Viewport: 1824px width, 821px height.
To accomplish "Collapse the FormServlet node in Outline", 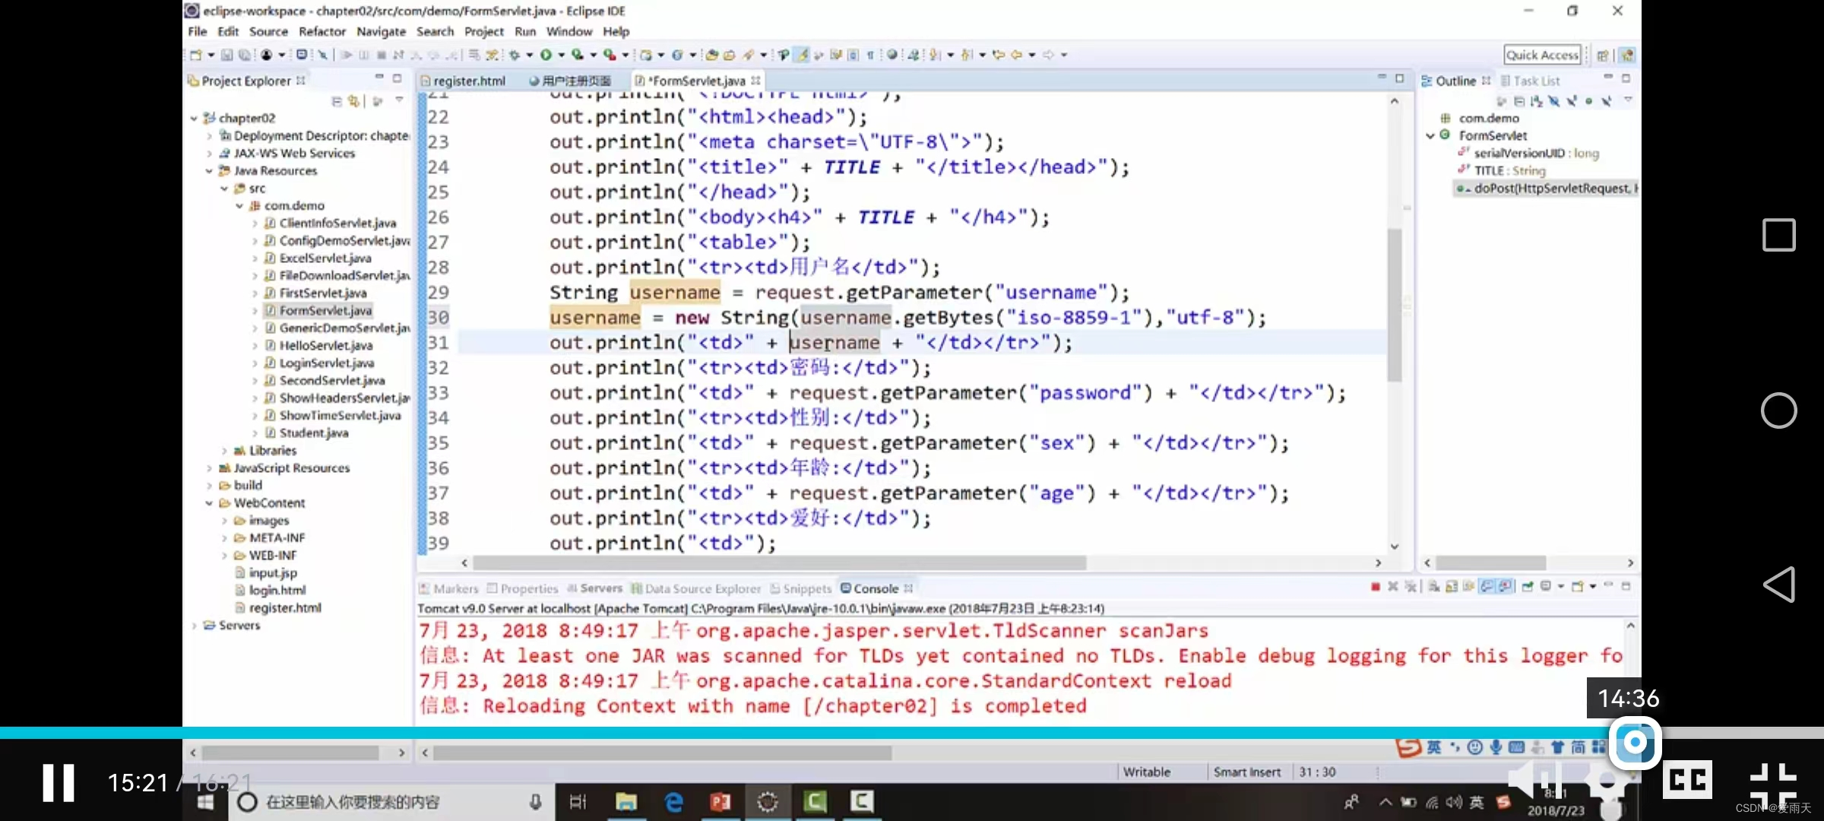I will [1432, 135].
